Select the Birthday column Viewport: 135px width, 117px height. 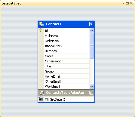66,51
